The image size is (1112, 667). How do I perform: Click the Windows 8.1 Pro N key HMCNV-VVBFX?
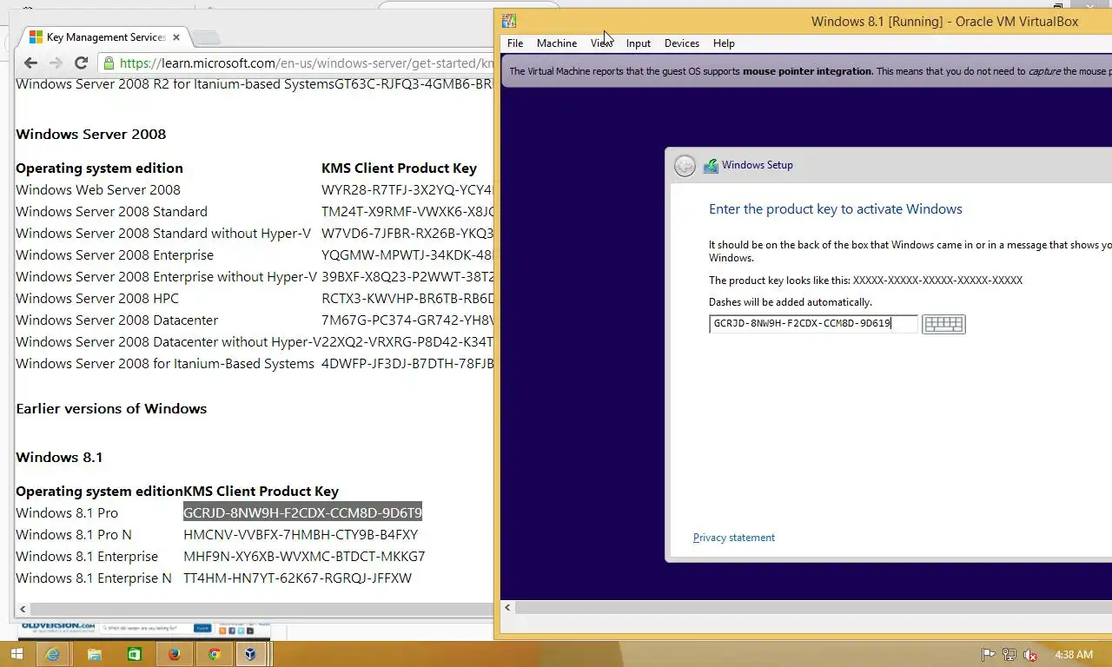pyautogui.click(x=301, y=534)
